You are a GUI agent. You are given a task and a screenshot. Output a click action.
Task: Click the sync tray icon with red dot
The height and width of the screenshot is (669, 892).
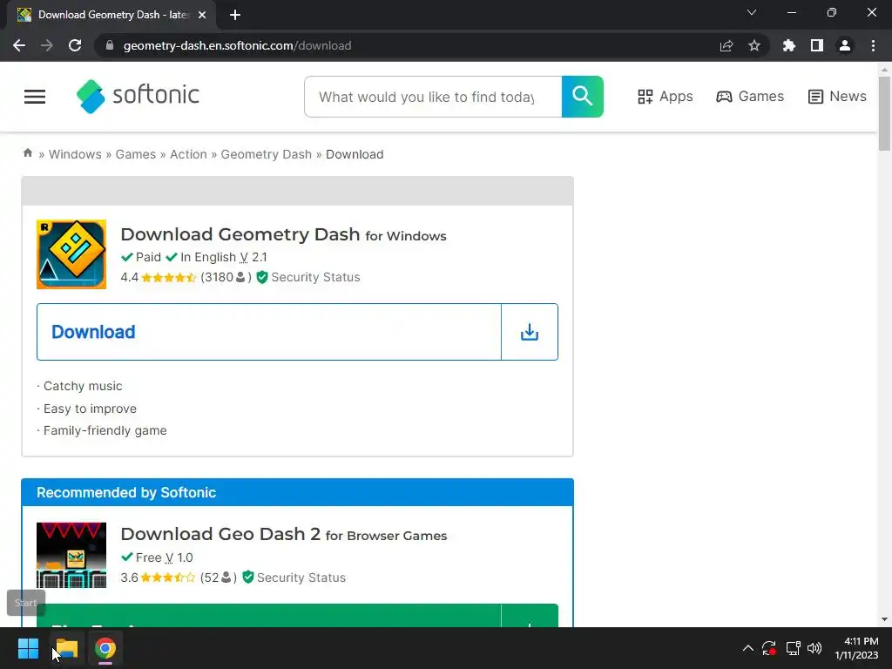(x=769, y=648)
